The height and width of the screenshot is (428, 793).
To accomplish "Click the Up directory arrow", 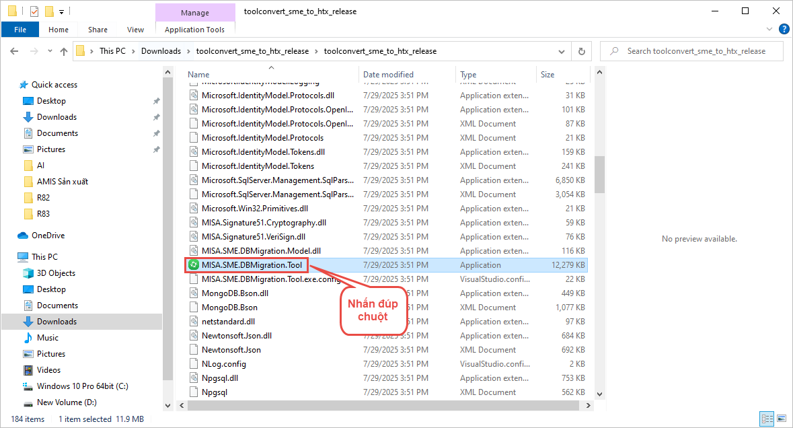I will point(65,51).
